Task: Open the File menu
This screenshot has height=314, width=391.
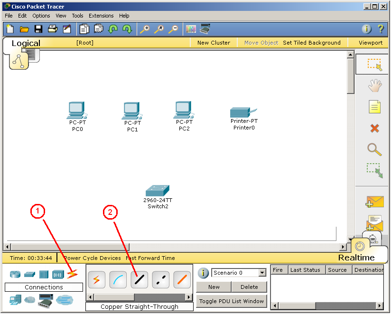Action: coord(9,16)
